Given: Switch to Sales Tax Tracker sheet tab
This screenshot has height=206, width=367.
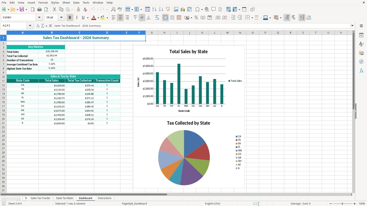Looking at the screenshot, I should [40, 198].
